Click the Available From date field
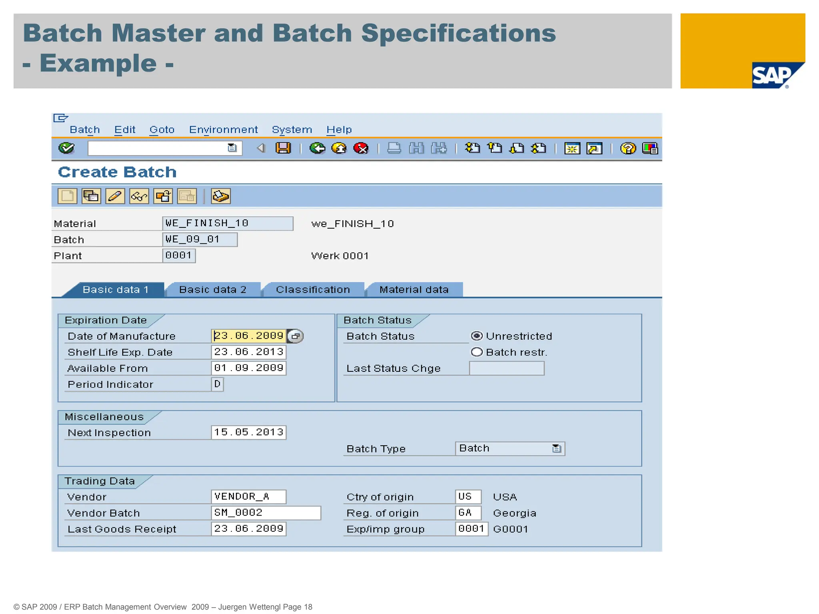 pos(248,368)
